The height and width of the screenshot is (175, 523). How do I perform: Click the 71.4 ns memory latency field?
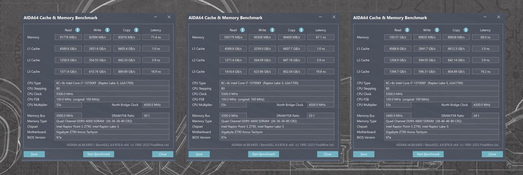pyautogui.click(x=156, y=37)
